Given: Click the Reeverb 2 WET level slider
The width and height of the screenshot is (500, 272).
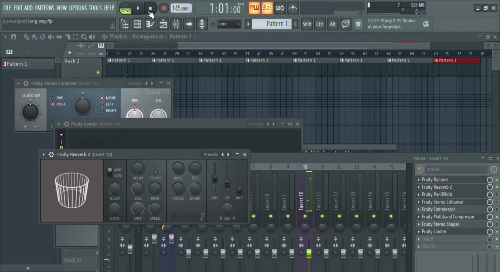Looking at the screenshot, I should click(239, 179).
